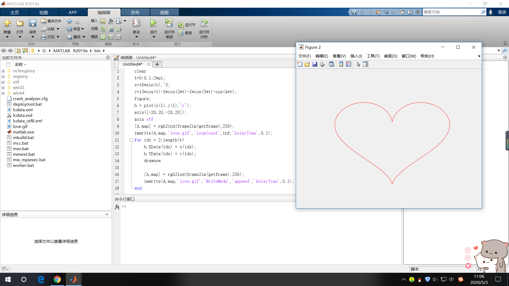
Task: Collapse the Details (详细信息) panel
Action: point(107,215)
